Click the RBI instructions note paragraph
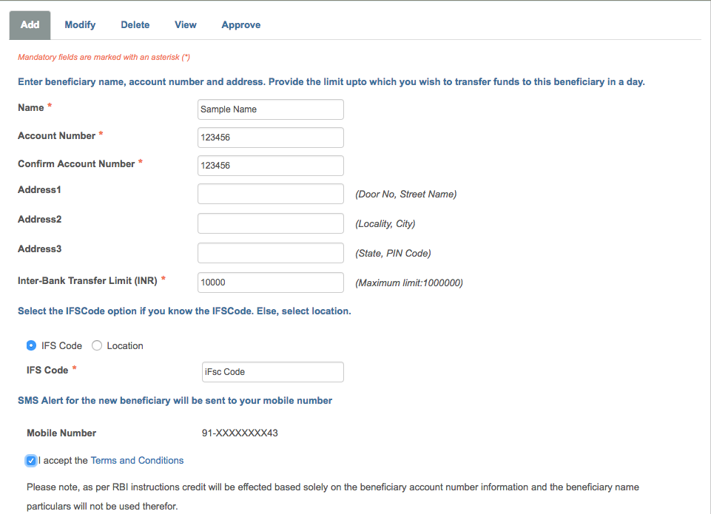This screenshot has height=514, width=711. pyautogui.click(x=333, y=496)
